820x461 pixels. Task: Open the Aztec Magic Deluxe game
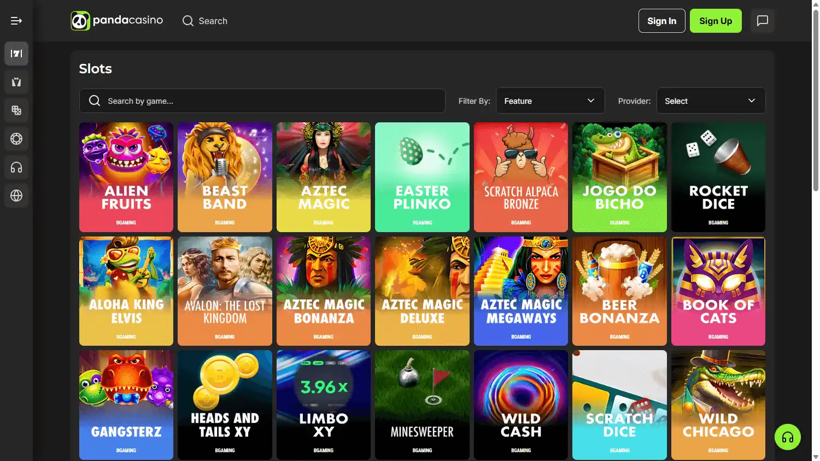click(422, 291)
